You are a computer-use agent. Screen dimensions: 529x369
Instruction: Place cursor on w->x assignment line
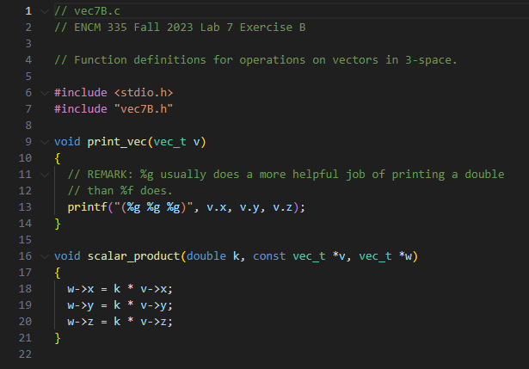coord(120,289)
